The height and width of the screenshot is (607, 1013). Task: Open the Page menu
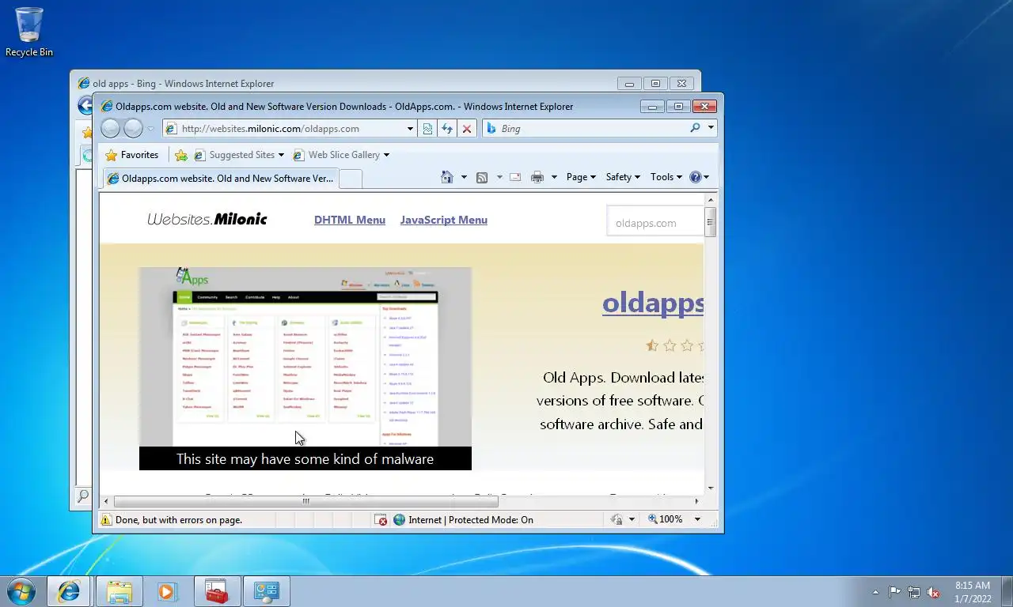coord(582,177)
